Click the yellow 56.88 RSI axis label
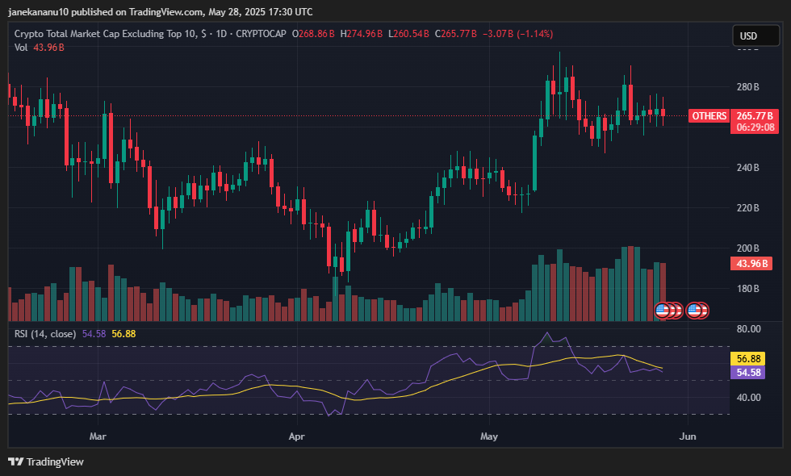This screenshot has height=476, width=791. 748,358
